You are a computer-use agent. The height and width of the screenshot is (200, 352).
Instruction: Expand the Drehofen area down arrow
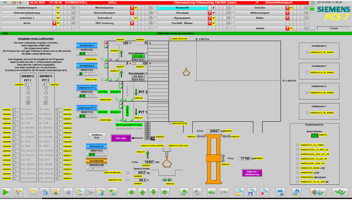307,8
